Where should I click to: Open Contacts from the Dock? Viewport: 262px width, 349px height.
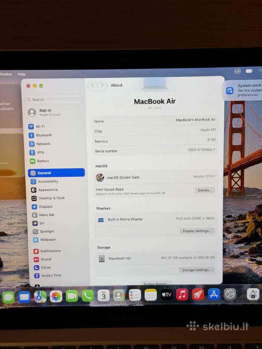click(x=119, y=295)
